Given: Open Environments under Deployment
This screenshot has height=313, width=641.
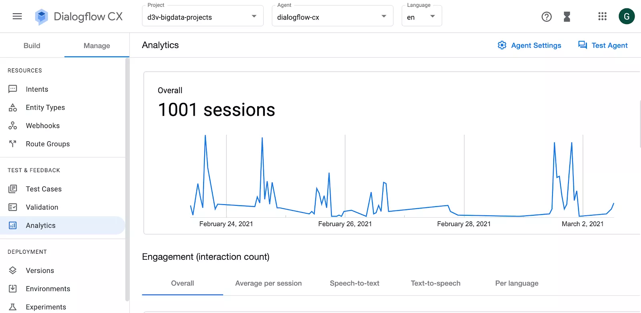Looking at the screenshot, I should (48, 289).
